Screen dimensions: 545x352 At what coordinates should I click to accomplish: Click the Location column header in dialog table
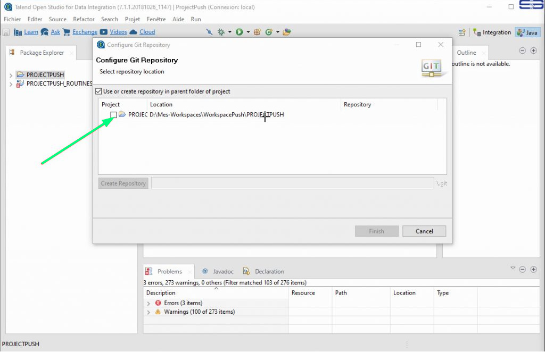[x=244, y=105]
